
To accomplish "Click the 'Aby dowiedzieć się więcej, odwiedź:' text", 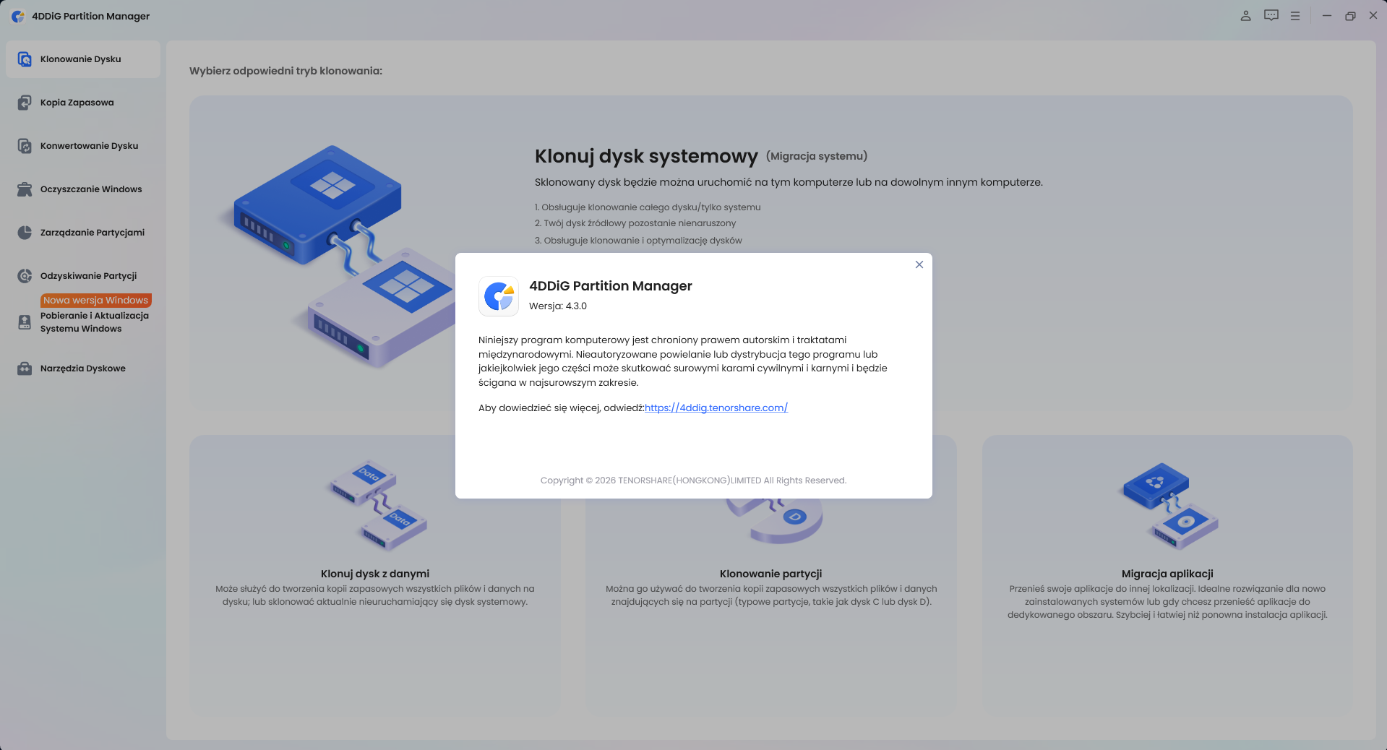I will pyautogui.click(x=562, y=408).
